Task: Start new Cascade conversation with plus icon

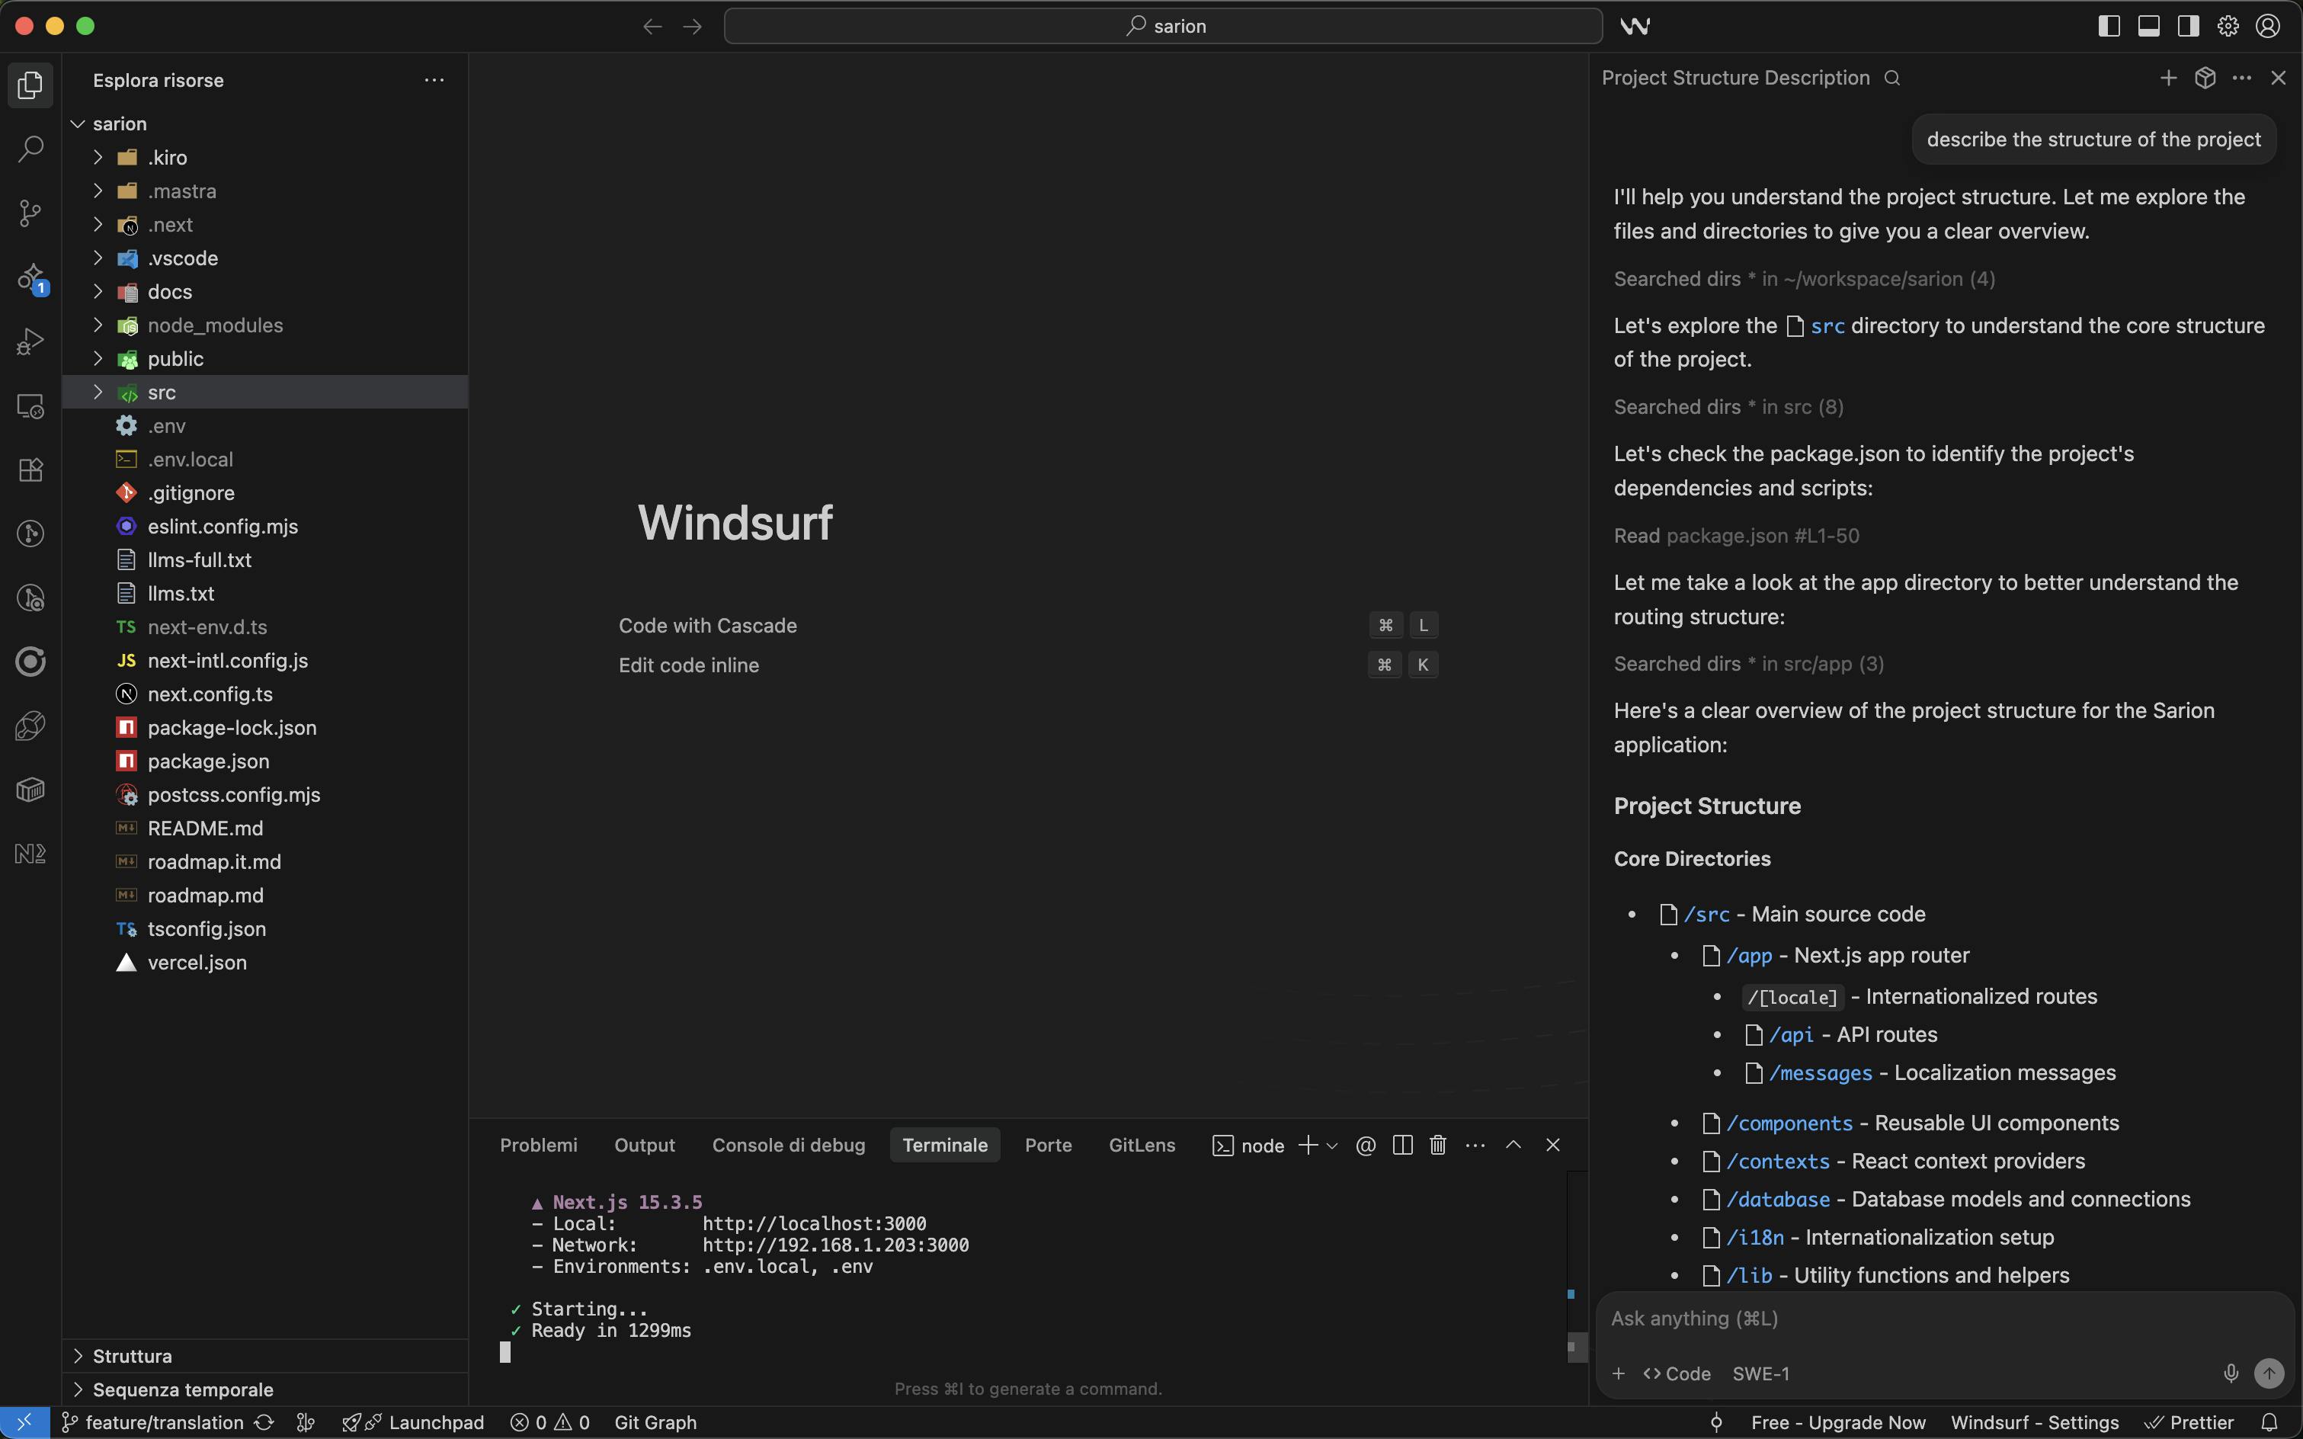Action: (x=2168, y=78)
